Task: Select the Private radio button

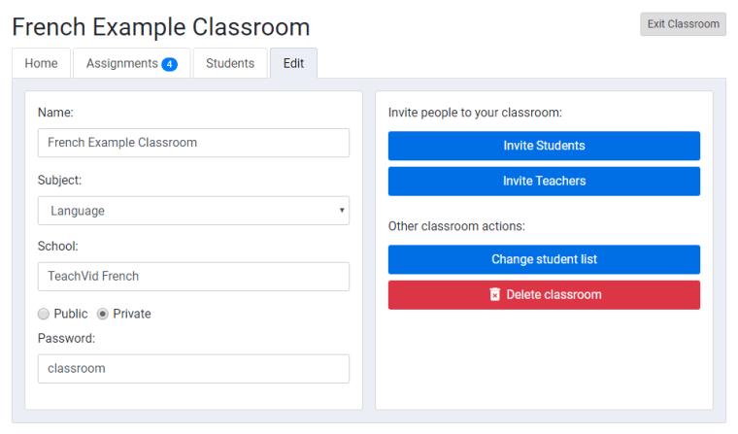Action: coord(102,314)
